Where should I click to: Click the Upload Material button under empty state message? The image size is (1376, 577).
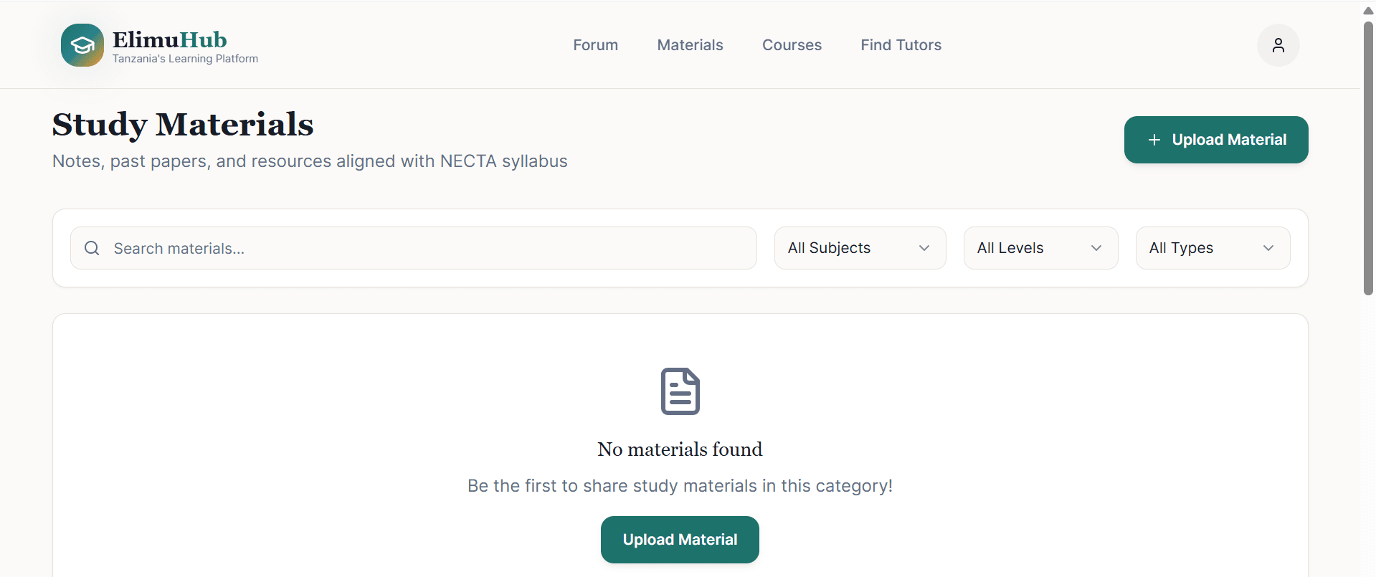pyautogui.click(x=680, y=540)
